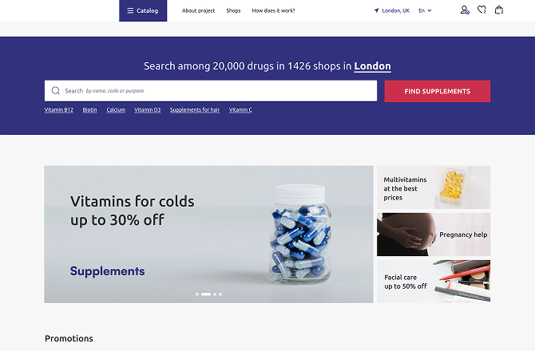Image resolution: width=535 pixels, height=351 pixels.
Task: Select the fourth carousel slide dot
Action: [220, 294]
